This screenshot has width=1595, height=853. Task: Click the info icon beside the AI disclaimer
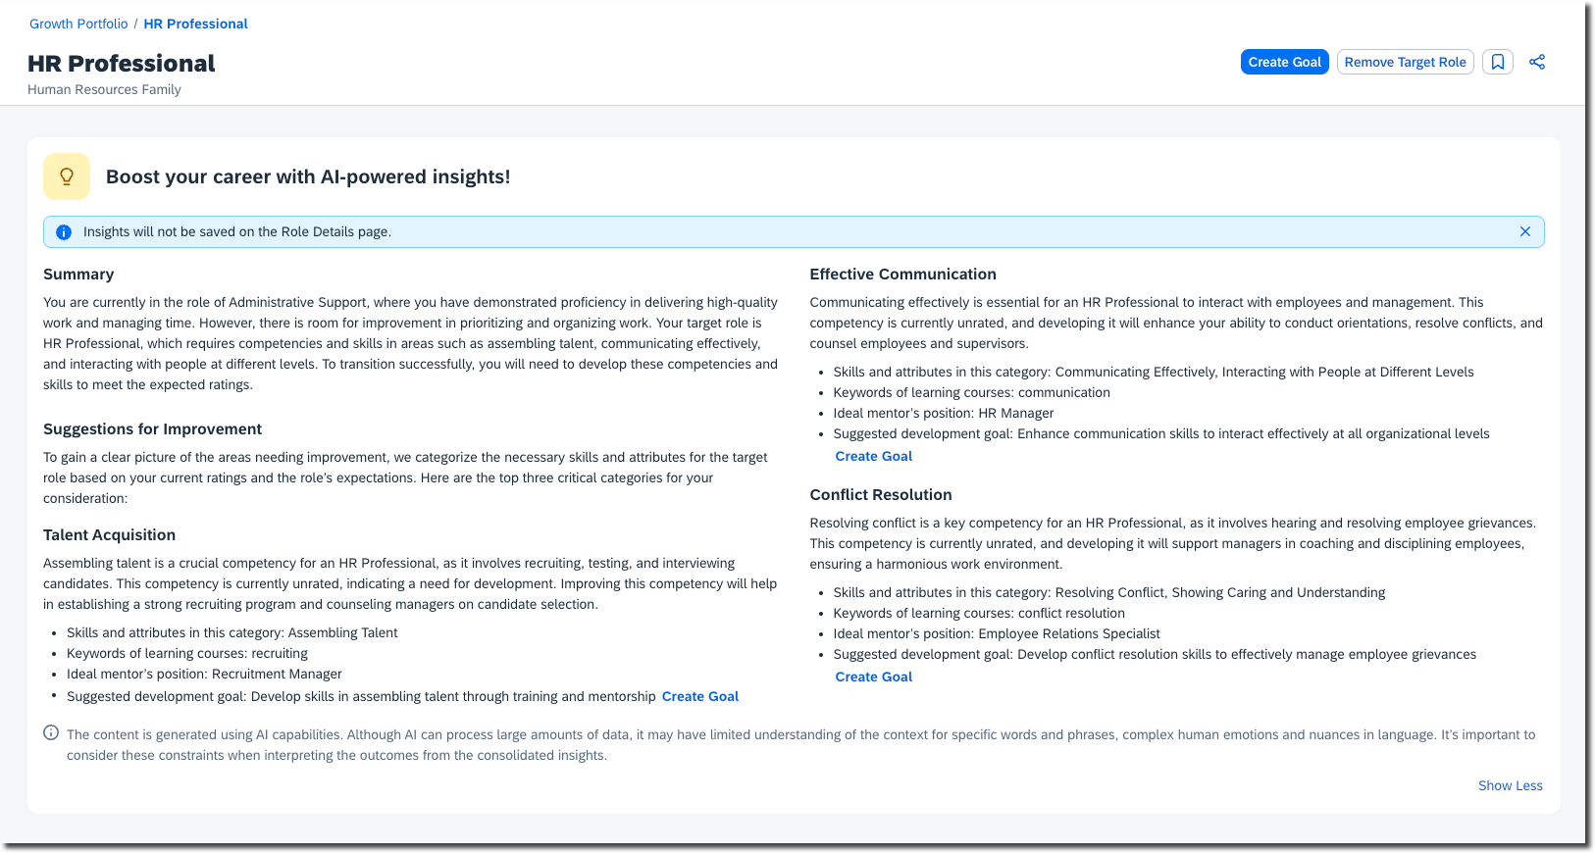pyautogui.click(x=51, y=733)
